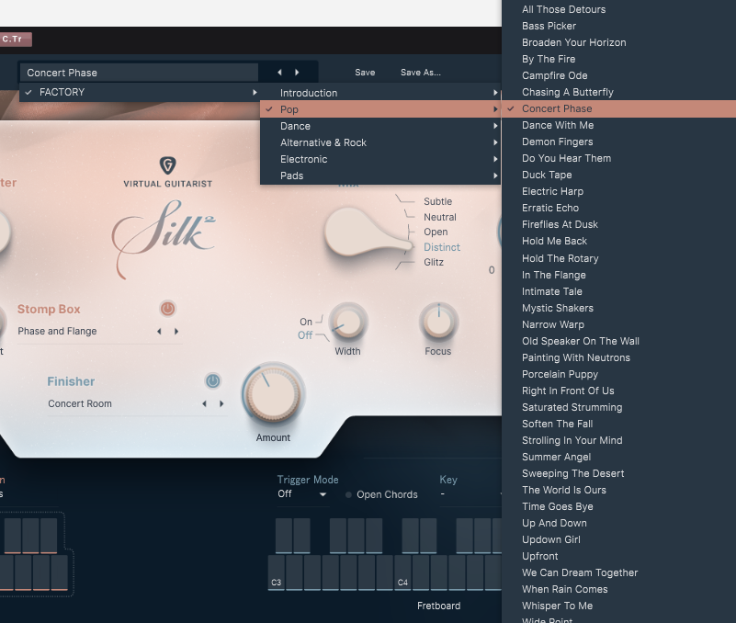Switch Width to On
Viewport: 736px width, 623px height.
pos(306,322)
